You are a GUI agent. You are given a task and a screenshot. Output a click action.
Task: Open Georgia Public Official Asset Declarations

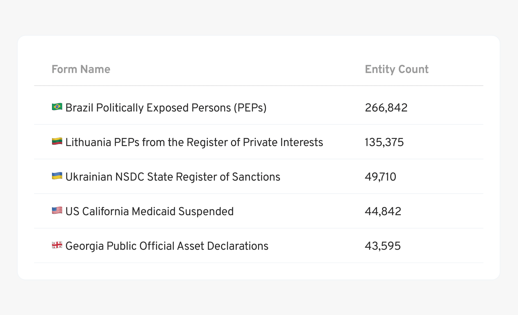click(167, 246)
